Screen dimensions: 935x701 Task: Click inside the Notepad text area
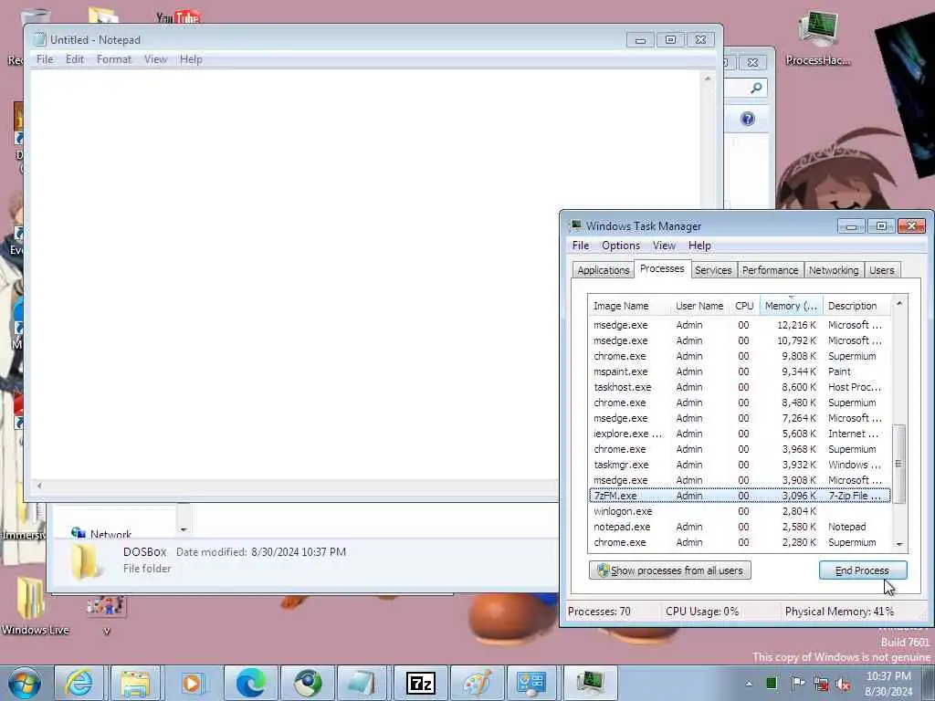365,274
